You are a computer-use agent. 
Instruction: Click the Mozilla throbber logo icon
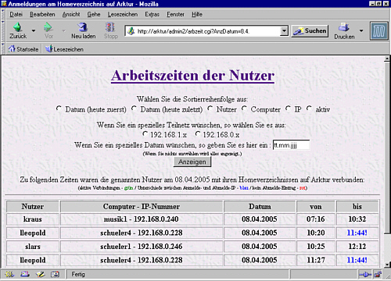tap(378, 30)
